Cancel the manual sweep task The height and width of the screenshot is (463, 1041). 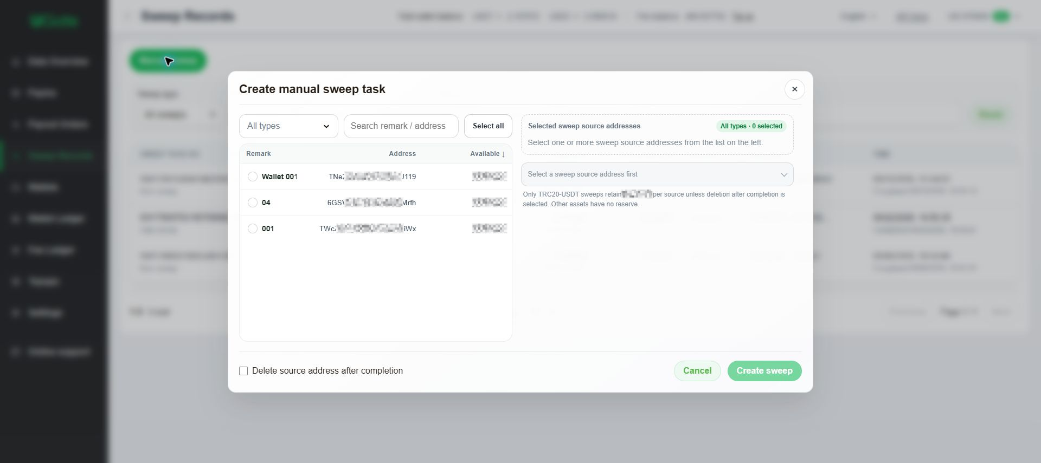(x=697, y=371)
